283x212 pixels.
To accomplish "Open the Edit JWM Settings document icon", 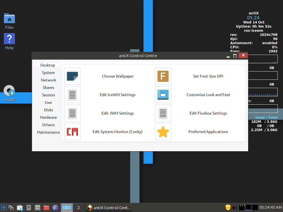I will [72, 113].
